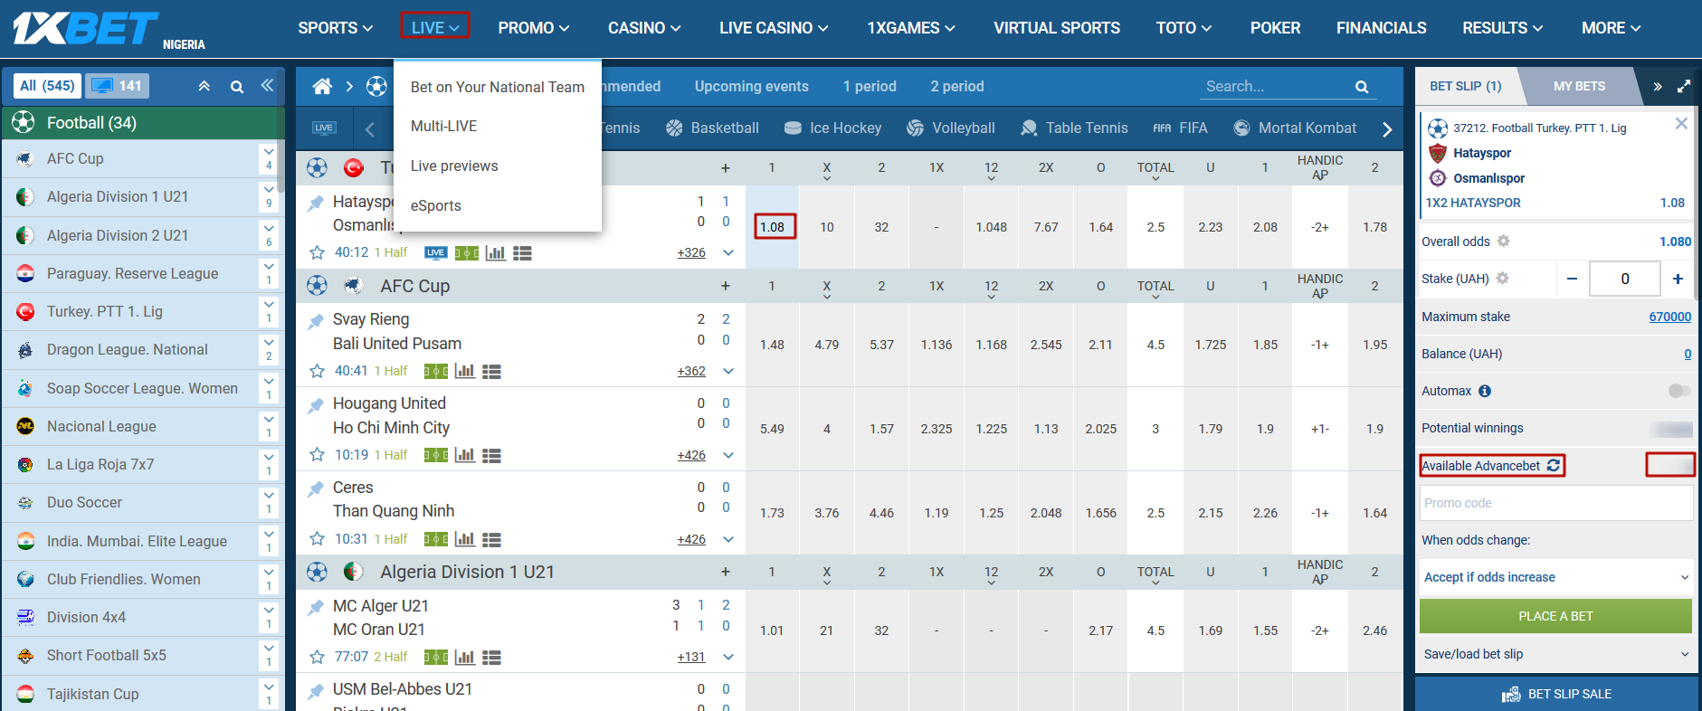Click maximum stake value 670000
Viewport: 1702px width, 711px height.
1669,317
